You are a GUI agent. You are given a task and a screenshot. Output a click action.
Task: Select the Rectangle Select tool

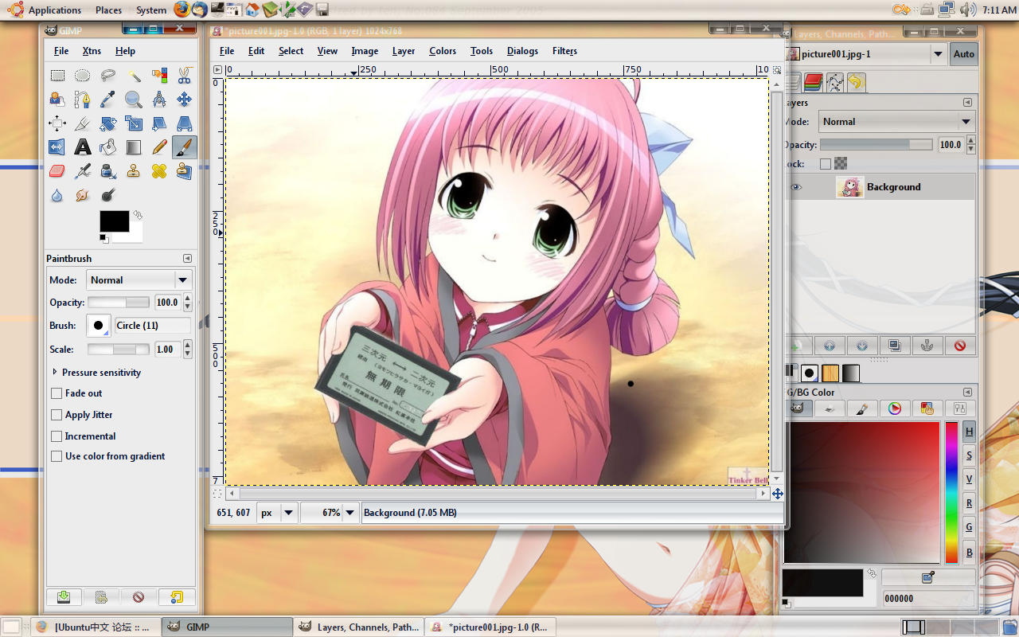tap(57, 76)
